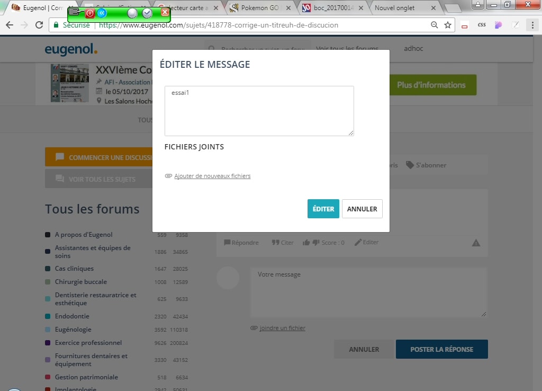Click the zoom magnifier icon in address bar

tap(435, 25)
